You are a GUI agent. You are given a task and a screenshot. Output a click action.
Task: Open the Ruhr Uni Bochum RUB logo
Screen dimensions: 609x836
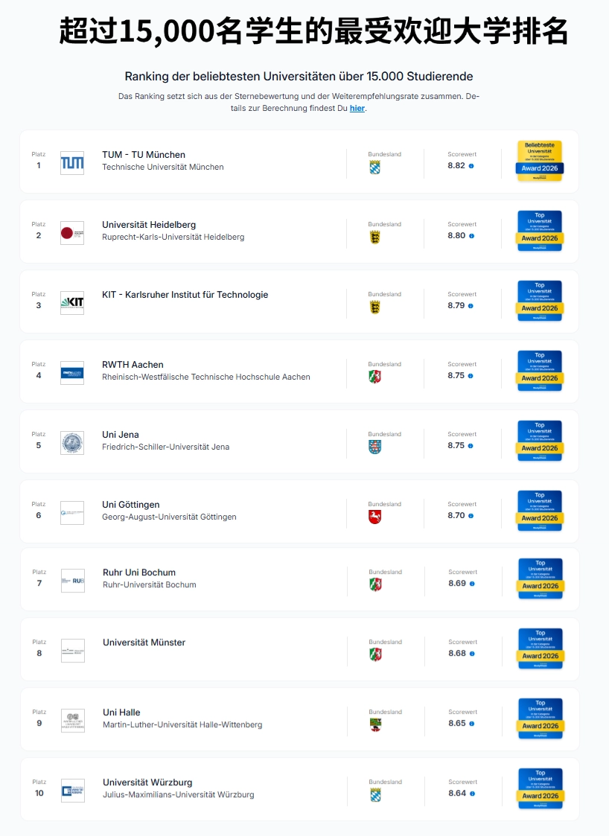click(x=73, y=581)
